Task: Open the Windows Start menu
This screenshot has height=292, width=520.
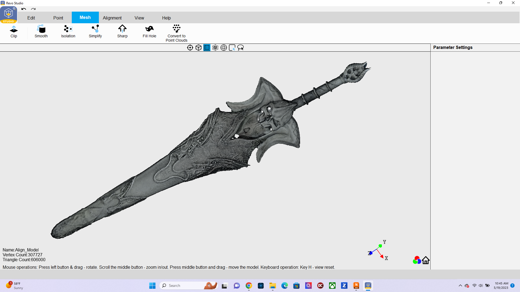Action: pos(152,286)
